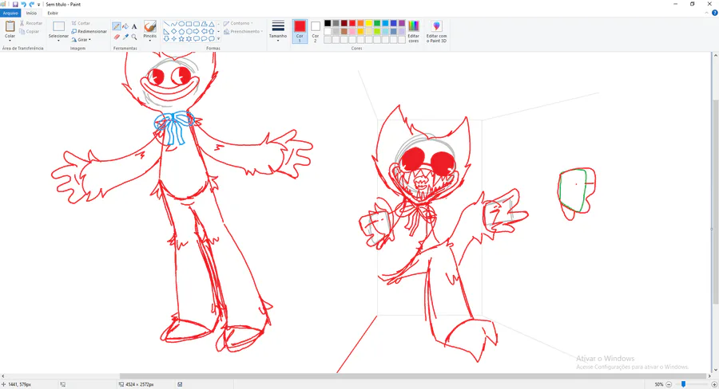
Task: Open the Arquivo file menu
Action: click(10, 13)
